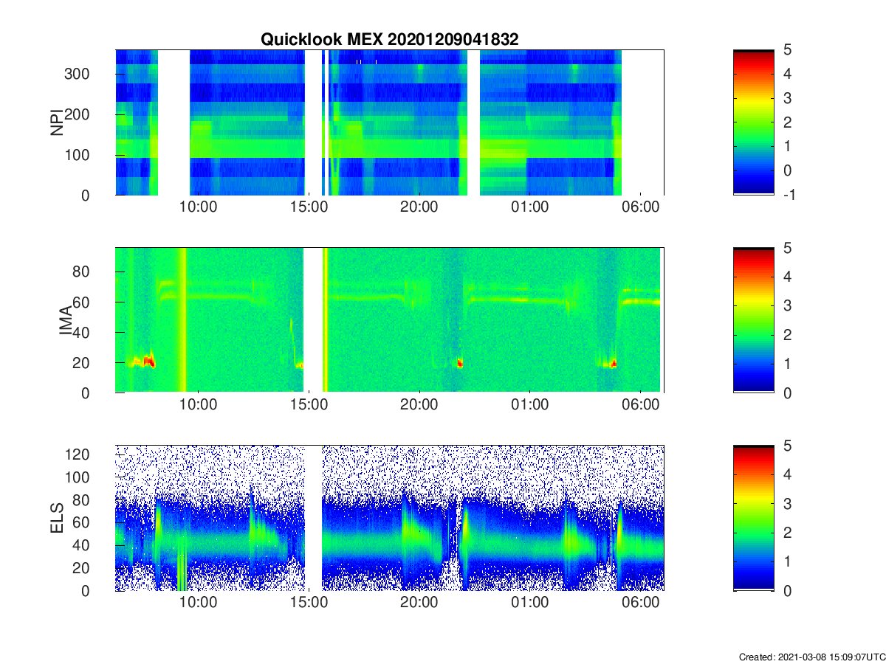The height and width of the screenshot is (664, 886).
Task: Click the '20:00' time tick under IMA panel
Action: point(419,404)
